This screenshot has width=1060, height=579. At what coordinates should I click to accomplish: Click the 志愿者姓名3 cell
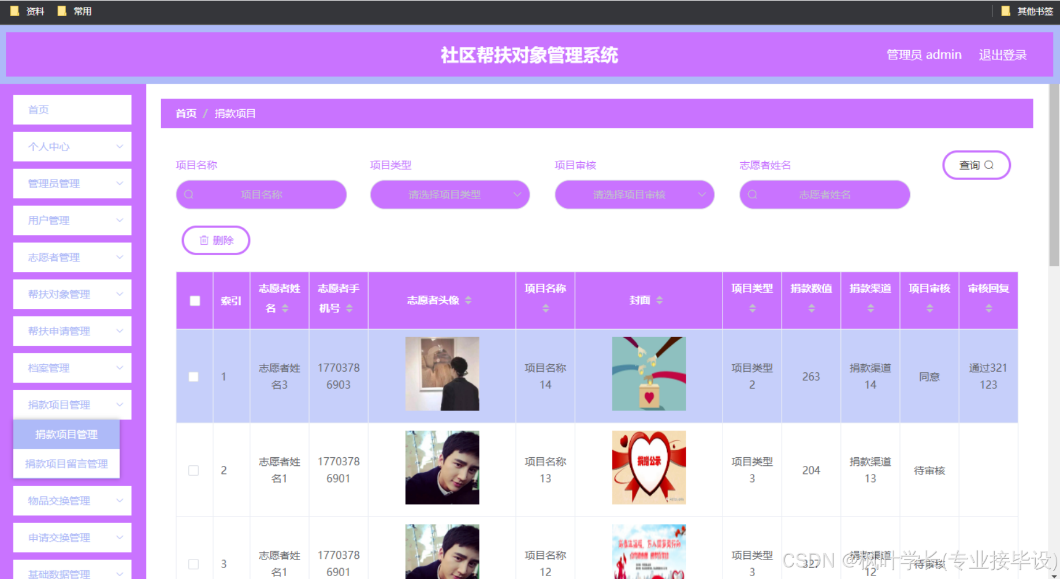[280, 376]
